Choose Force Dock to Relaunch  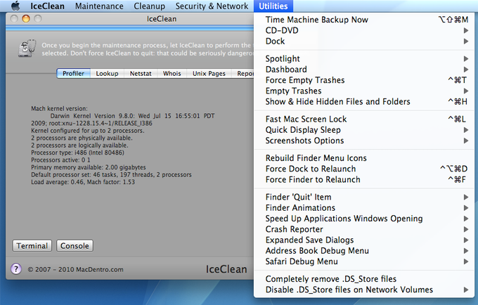tap(365, 169)
